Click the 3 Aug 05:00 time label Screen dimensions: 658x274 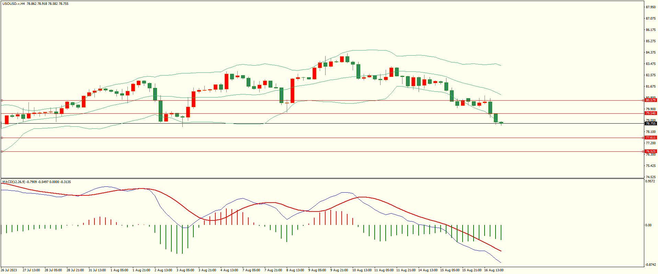coord(185,270)
